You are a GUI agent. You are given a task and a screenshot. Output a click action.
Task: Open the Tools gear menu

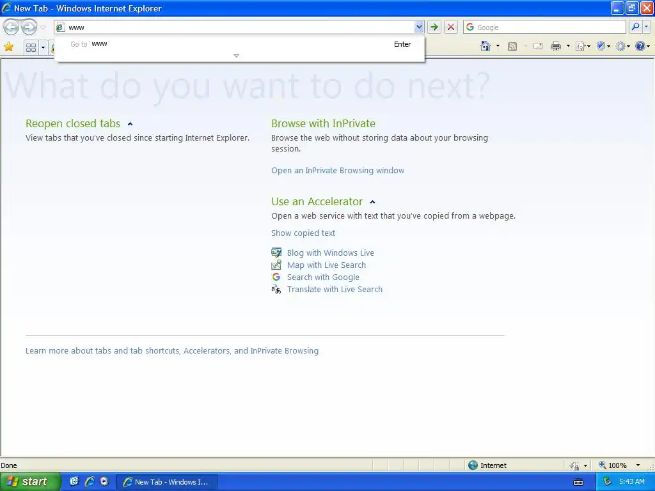coord(622,46)
